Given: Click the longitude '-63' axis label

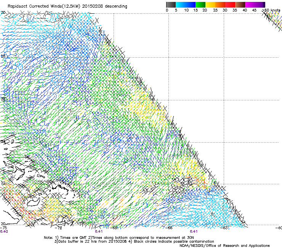Looking at the screenshot, I should coord(224,228).
